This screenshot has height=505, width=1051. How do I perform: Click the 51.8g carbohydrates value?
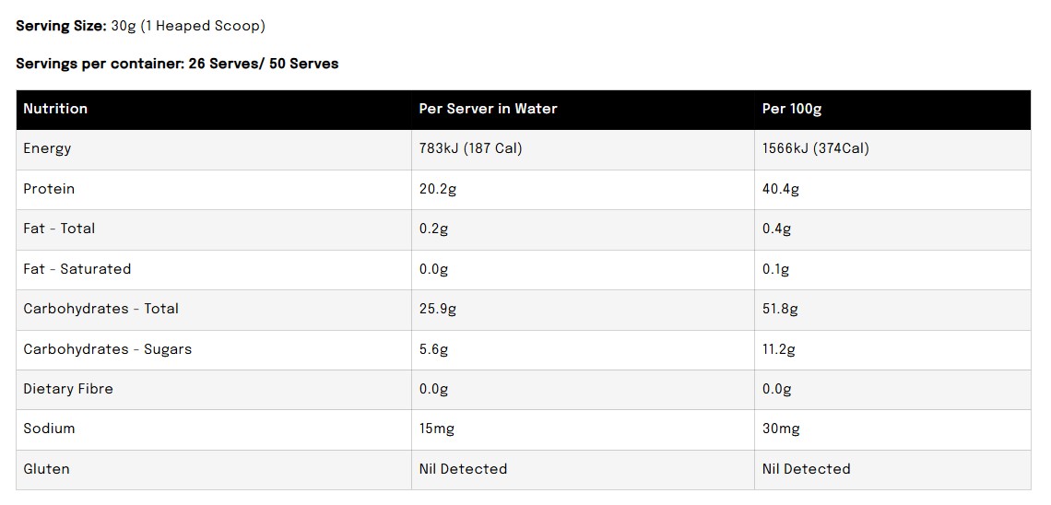[x=780, y=310]
